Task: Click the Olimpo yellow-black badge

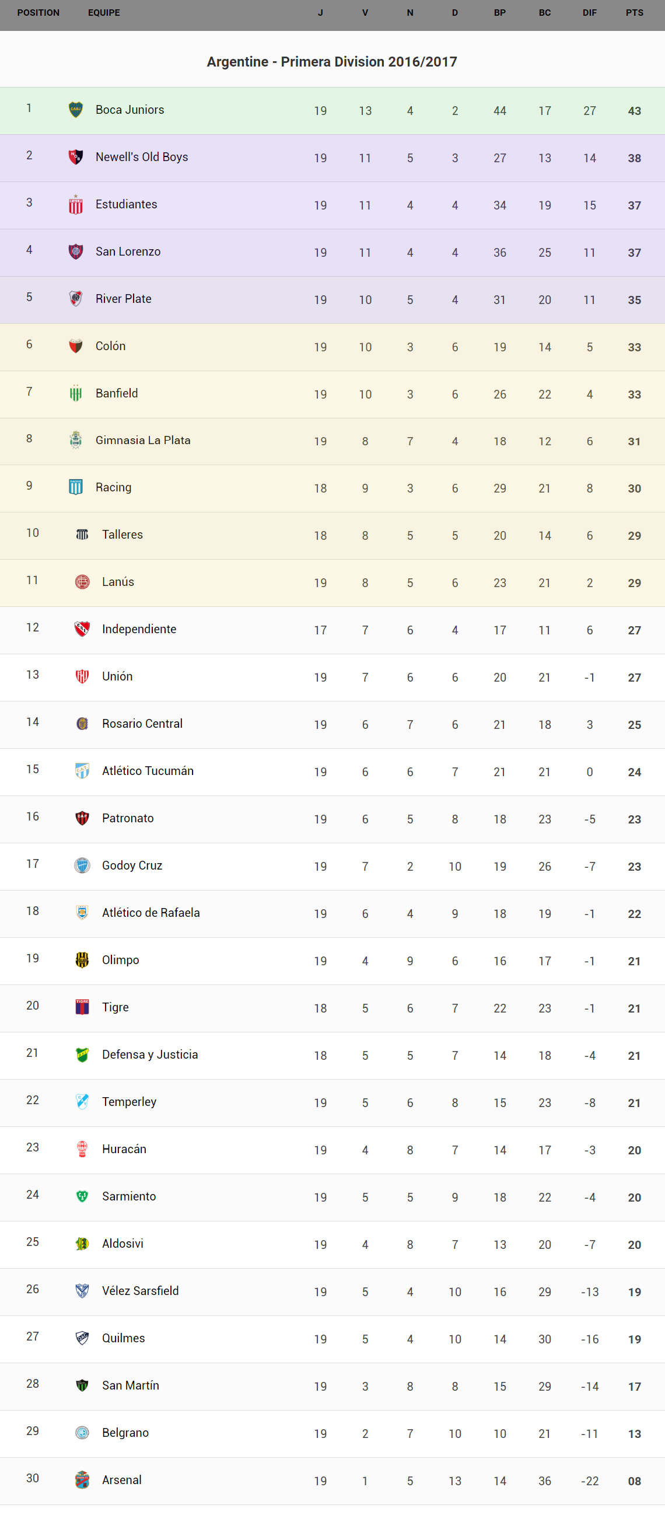Action: pos(82,960)
